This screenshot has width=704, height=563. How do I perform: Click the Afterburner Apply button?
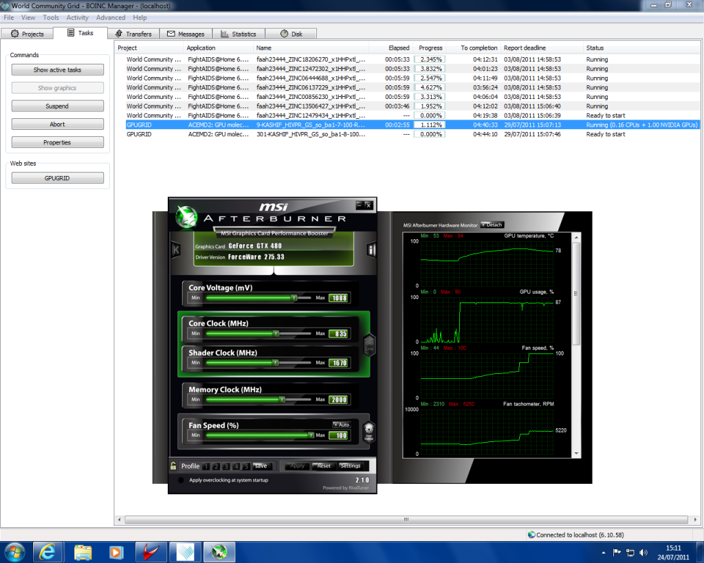297,466
